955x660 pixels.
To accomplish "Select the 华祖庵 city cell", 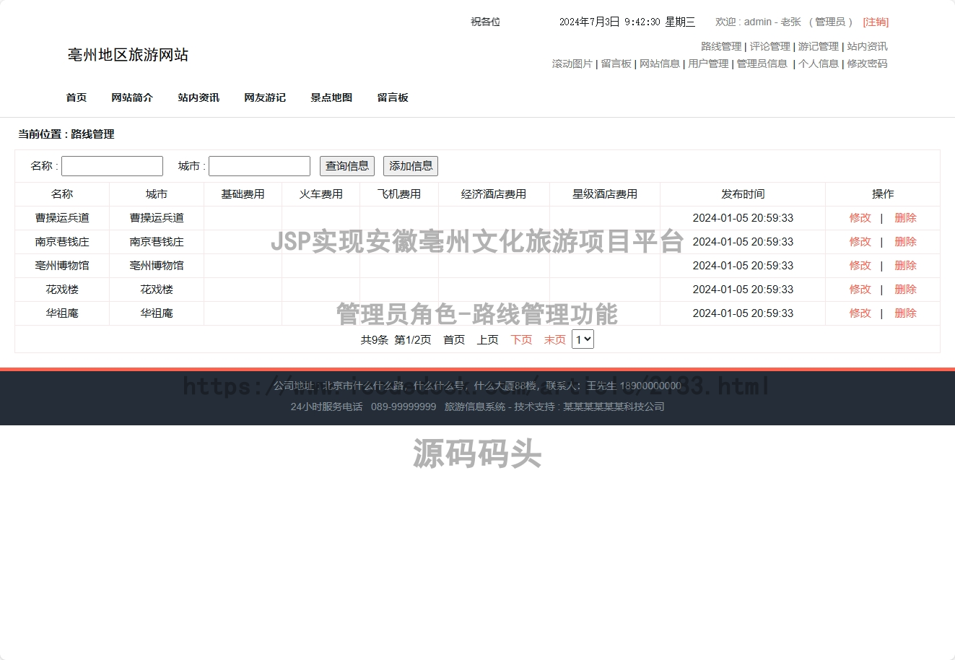I will click(157, 313).
